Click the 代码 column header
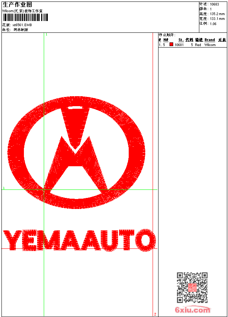This screenshot has width=228, height=317. coord(189,40)
